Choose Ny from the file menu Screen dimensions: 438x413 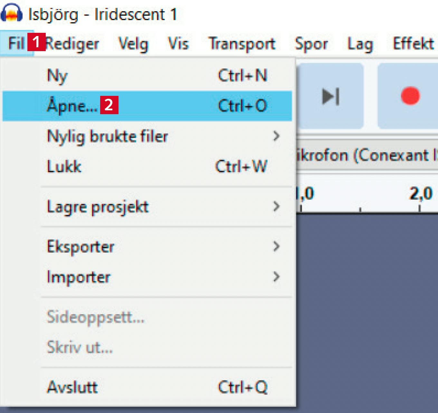click(x=58, y=76)
